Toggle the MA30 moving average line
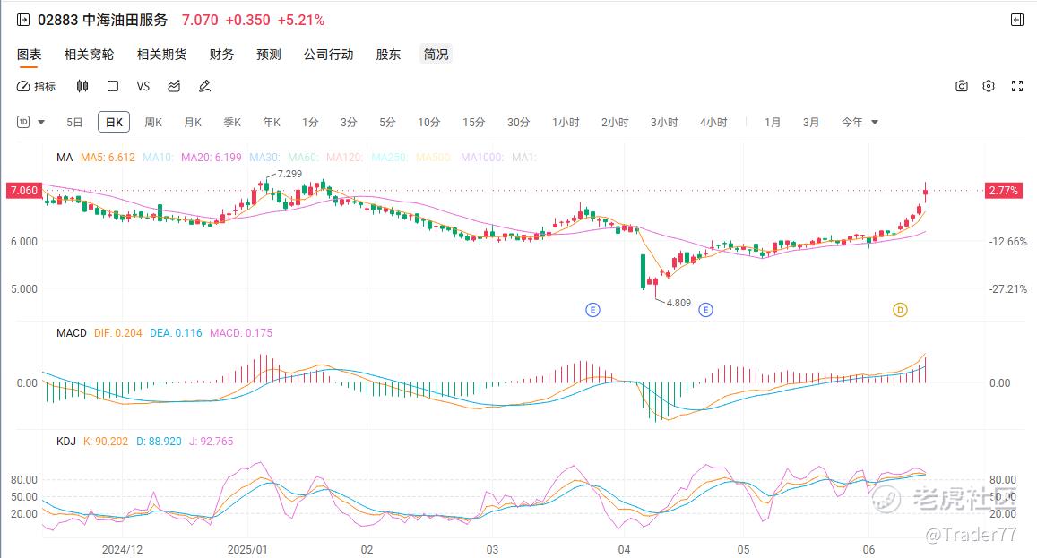 (x=264, y=158)
